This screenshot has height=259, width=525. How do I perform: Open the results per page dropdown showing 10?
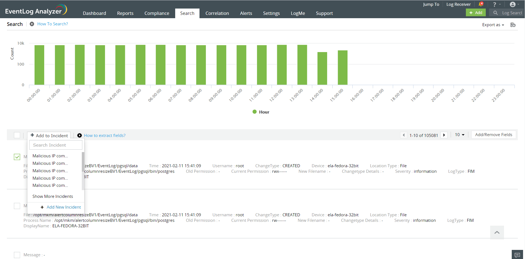[459, 135]
